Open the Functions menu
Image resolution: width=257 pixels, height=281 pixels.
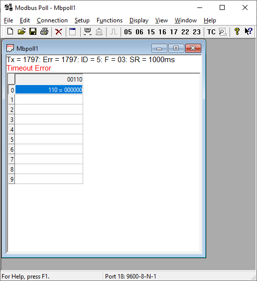(110, 20)
